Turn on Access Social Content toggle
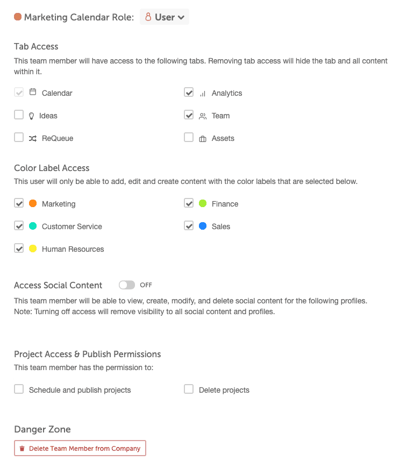The image size is (400, 468). [127, 285]
